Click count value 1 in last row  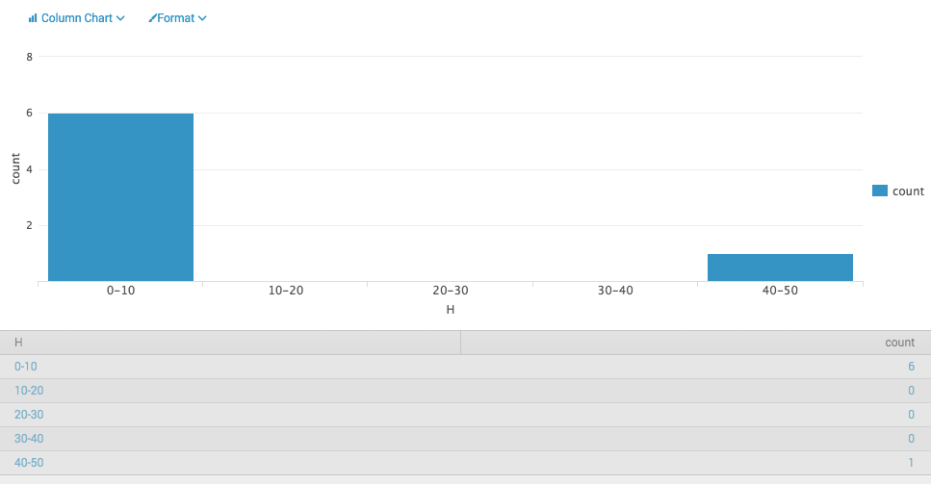click(x=911, y=463)
